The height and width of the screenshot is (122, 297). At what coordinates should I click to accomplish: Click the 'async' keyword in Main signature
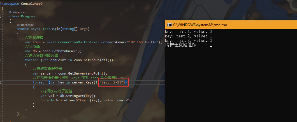coord(36,29)
